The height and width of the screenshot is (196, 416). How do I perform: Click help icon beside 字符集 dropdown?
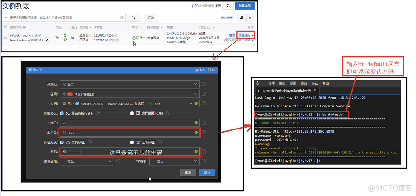coord(204,161)
